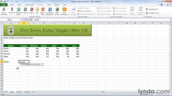
Task: Cancel the formula entry with X
Action: (26, 20)
